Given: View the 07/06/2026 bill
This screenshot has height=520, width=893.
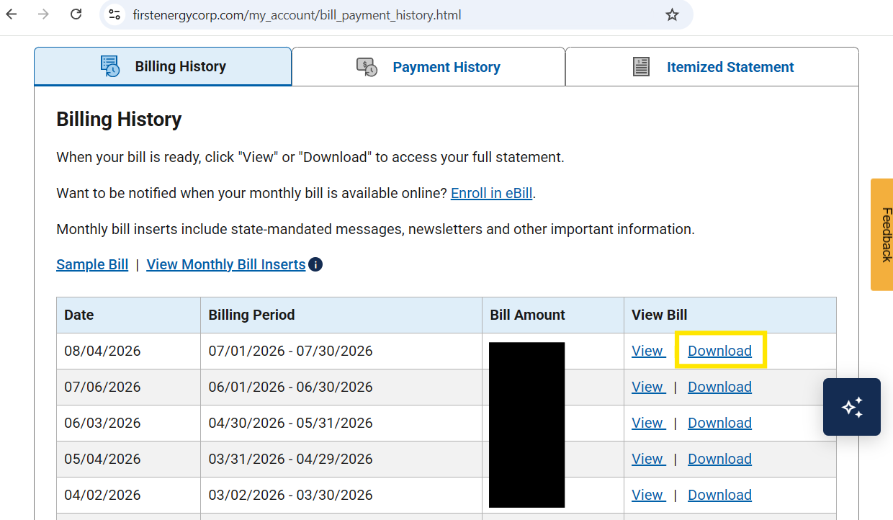Looking at the screenshot, I should (x=647, y=387).
